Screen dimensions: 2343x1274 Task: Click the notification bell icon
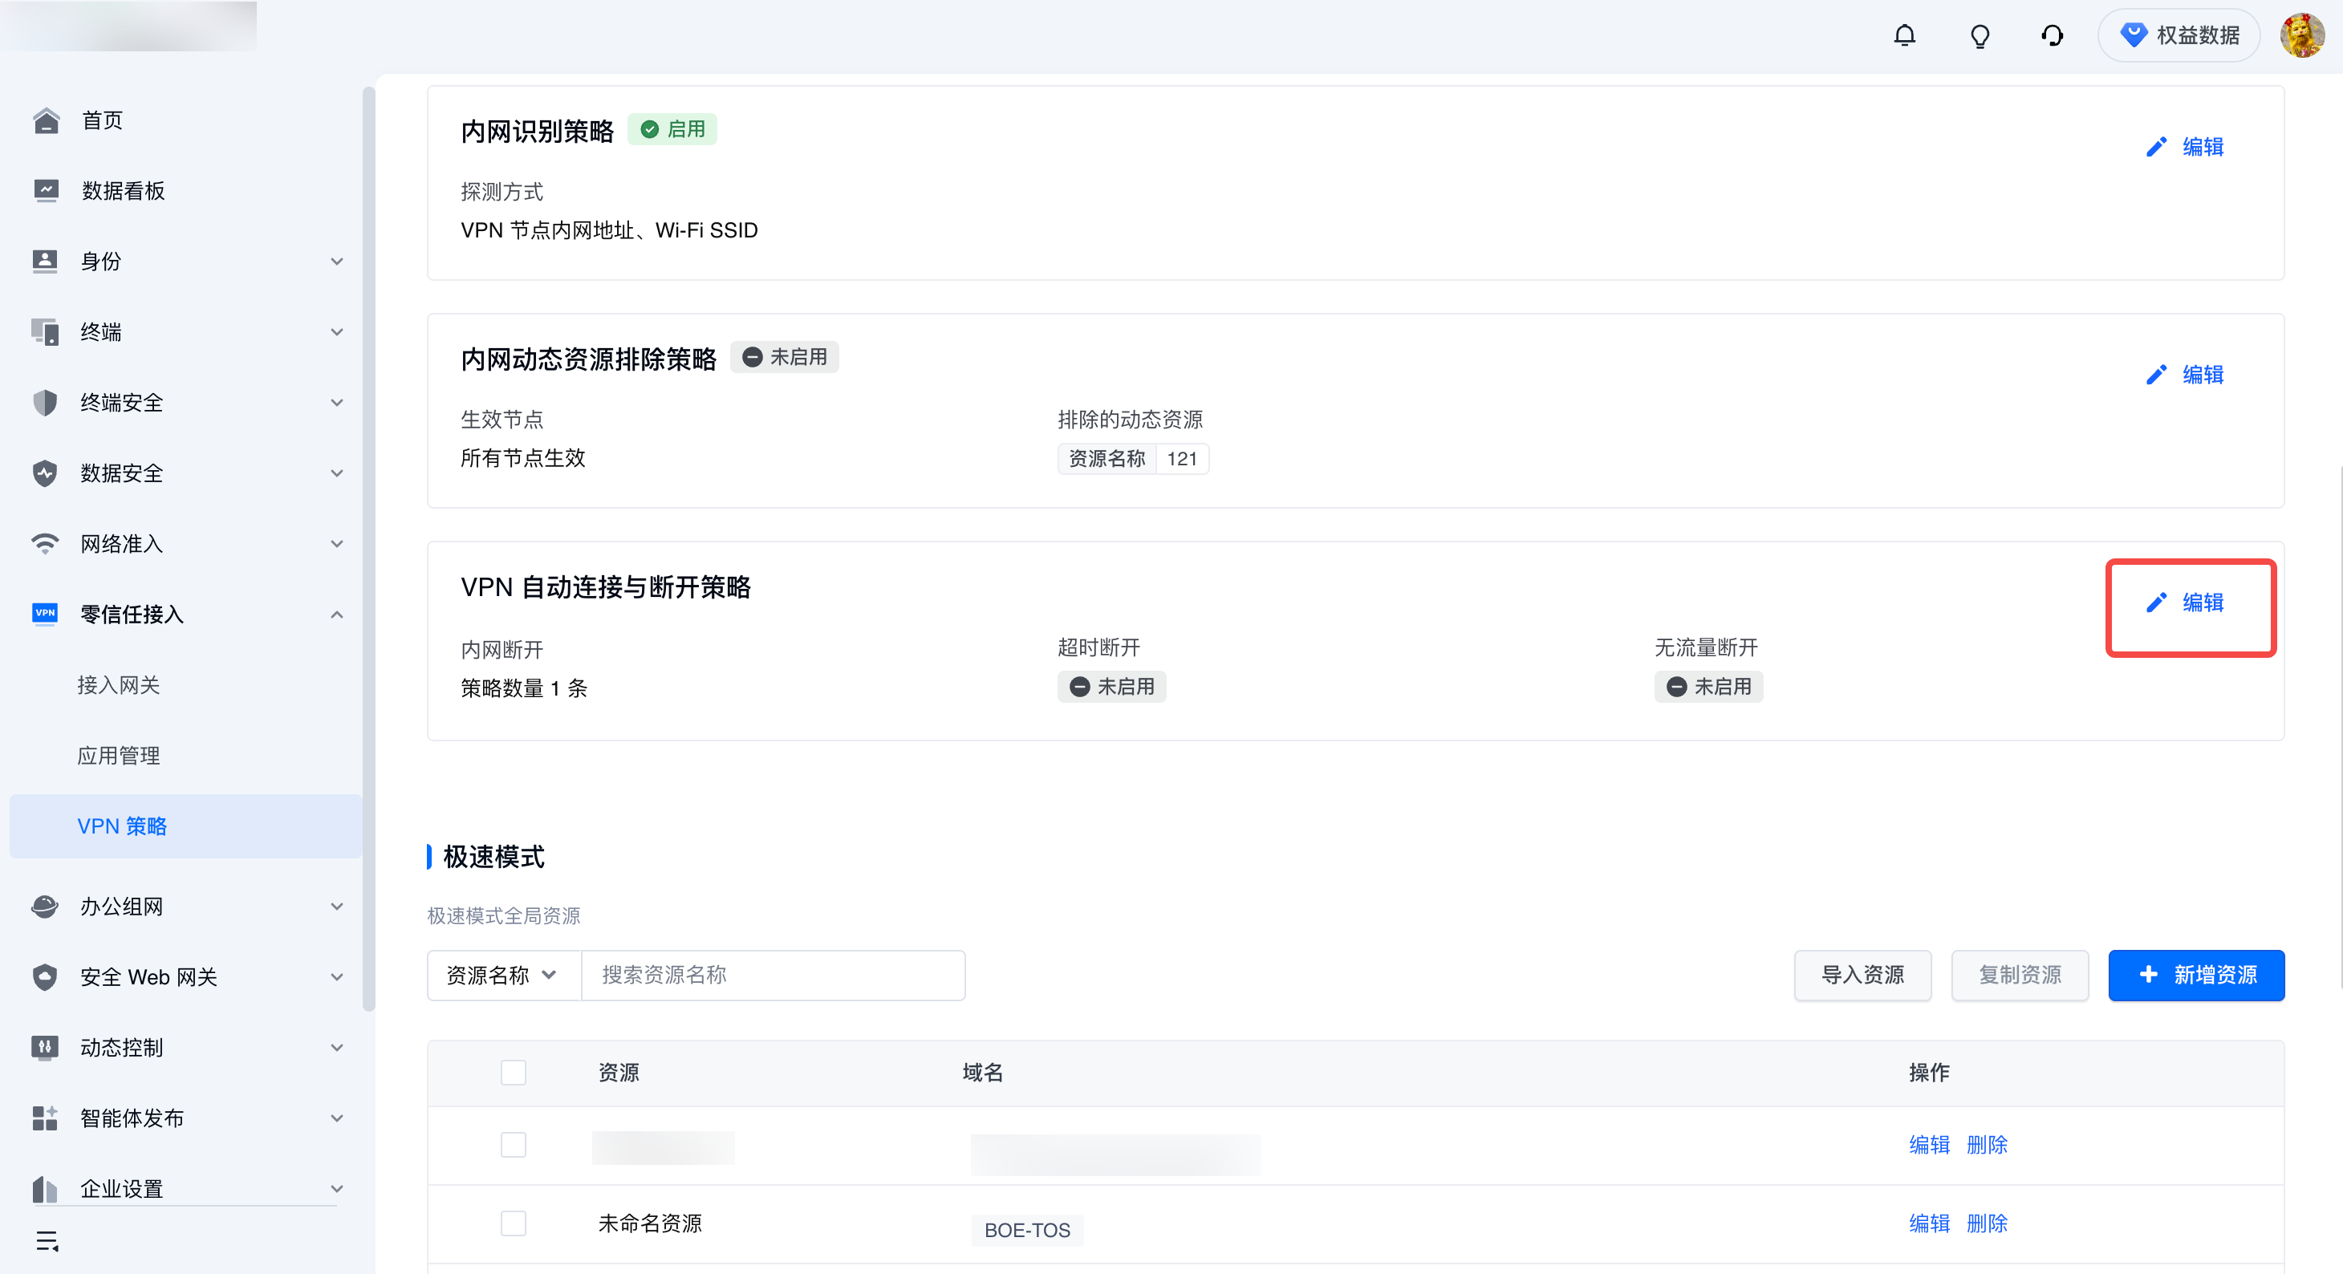click(1905, 35)
